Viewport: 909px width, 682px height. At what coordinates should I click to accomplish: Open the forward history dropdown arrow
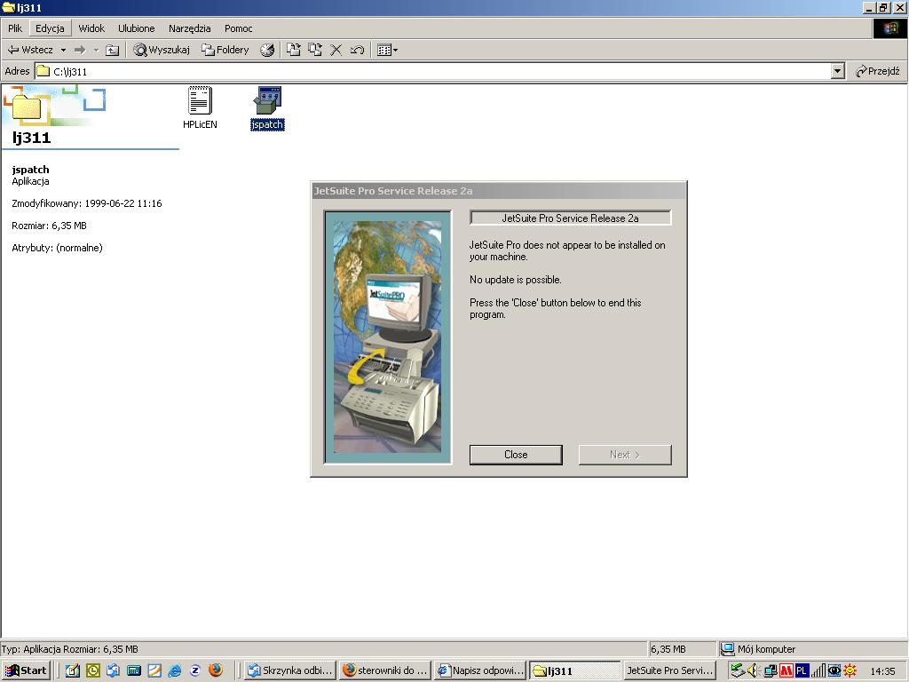[x=96, y=51]
